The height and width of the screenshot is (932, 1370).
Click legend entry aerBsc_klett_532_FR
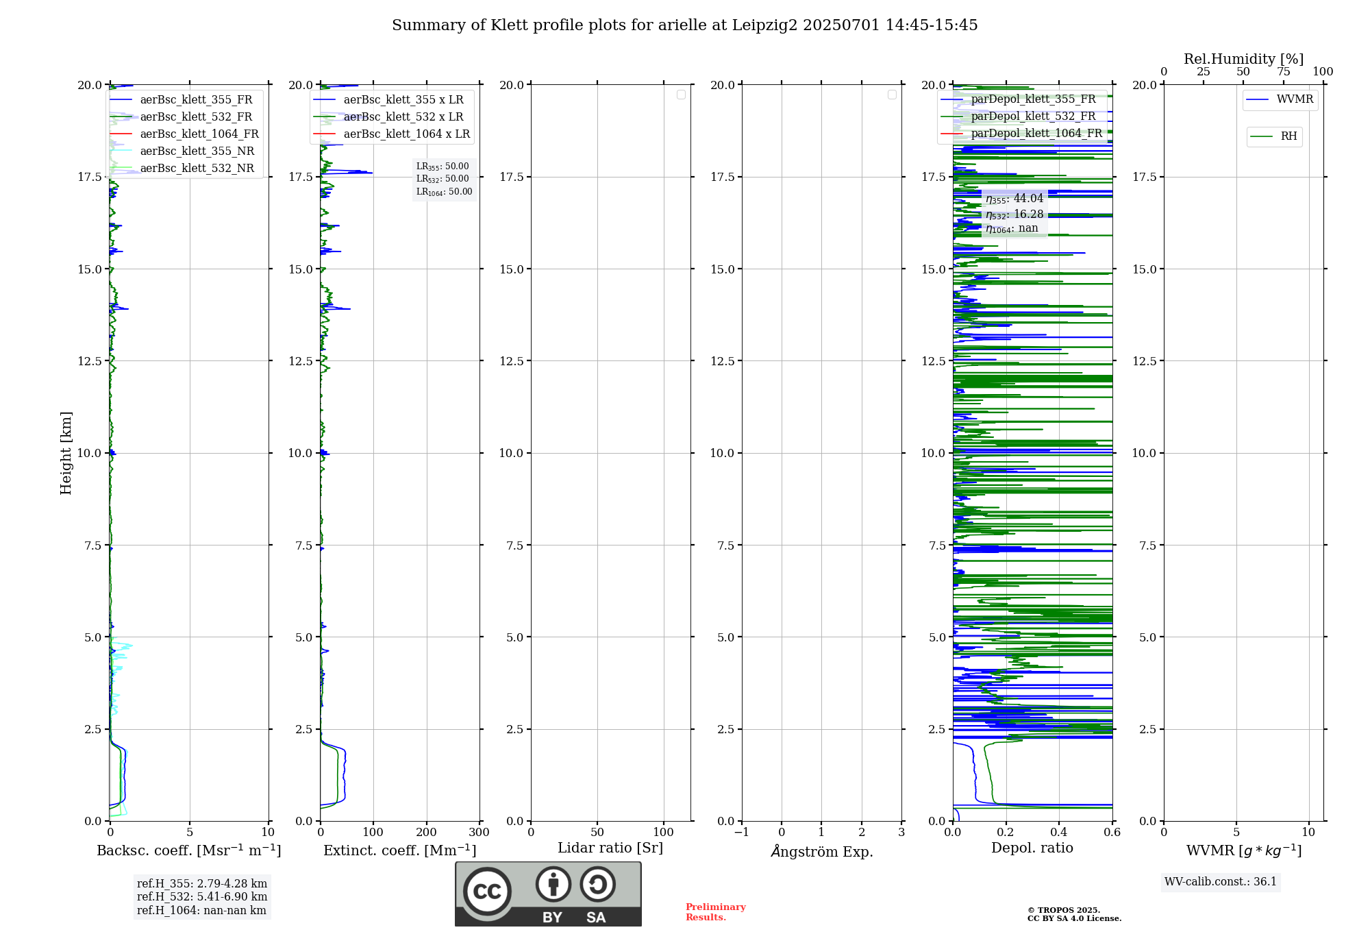point(196,116)
